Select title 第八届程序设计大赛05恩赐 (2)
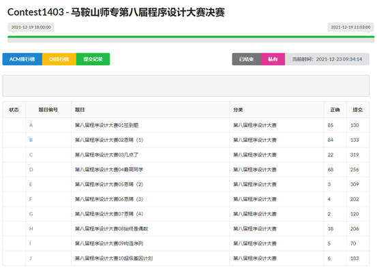Screen dimensions: 377x272 tap(109, 185)
